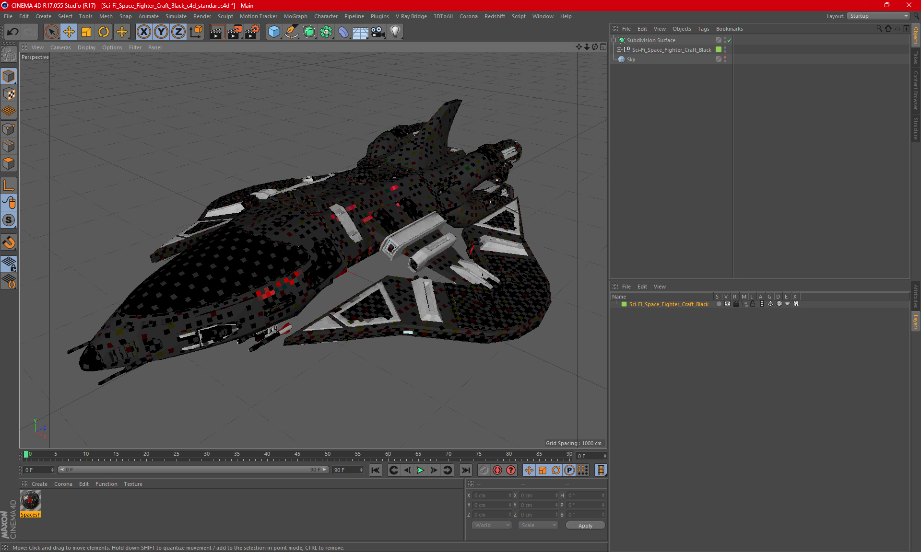The image size is (921, 552).
Task: Toggle Z axis lock
Action: 178,32
